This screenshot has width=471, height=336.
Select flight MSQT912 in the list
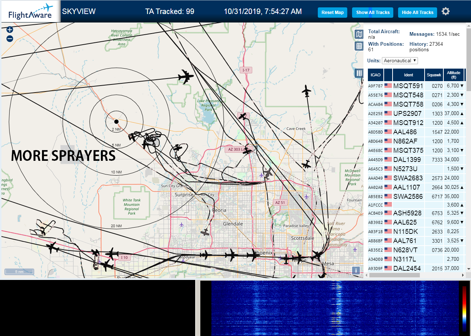tap(416, 122)
